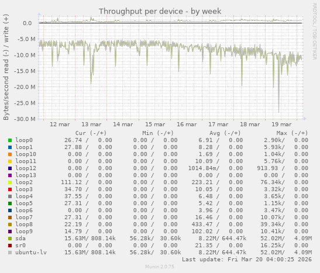Click the '0.0' y-axis value

coord(27,23)
